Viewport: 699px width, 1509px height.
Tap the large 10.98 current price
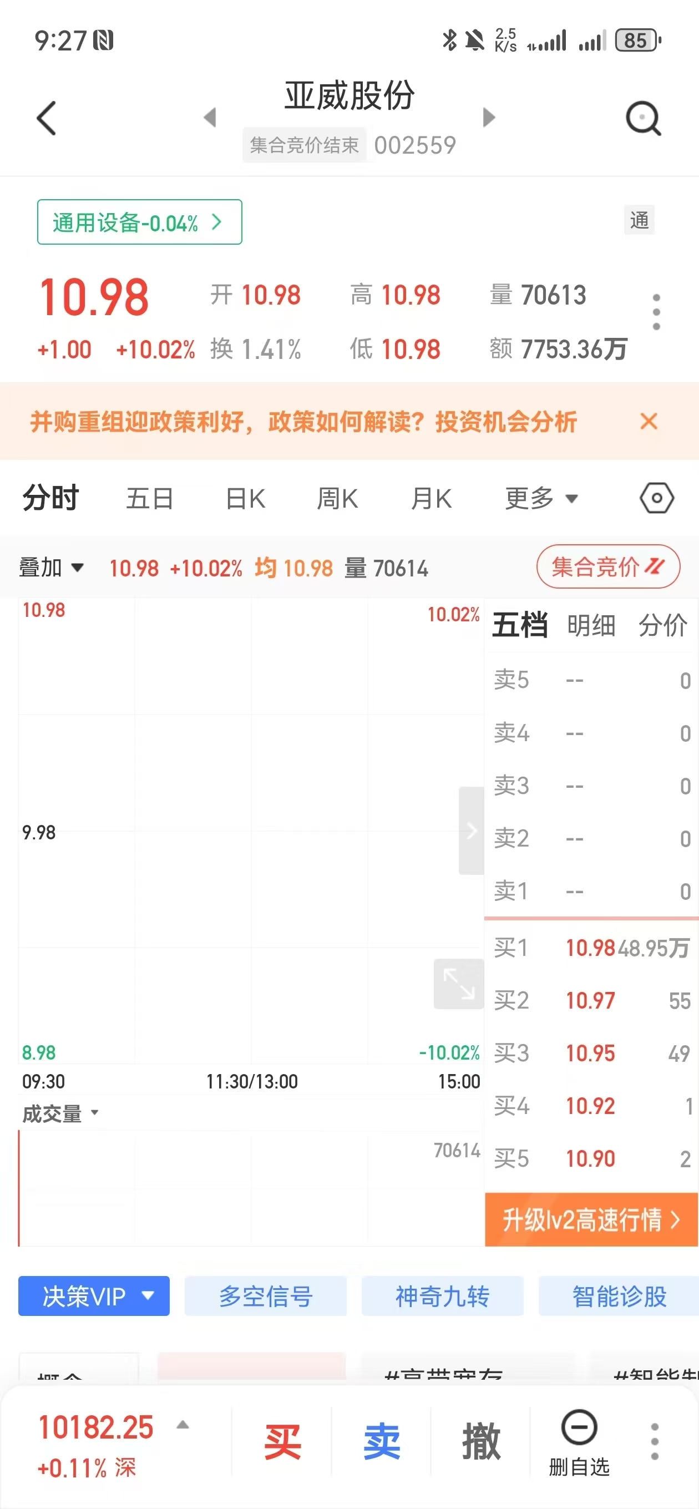[94, 297]
